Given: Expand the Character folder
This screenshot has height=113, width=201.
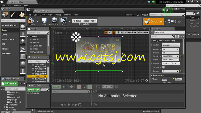Looking at the screenshot, I should click(5, 105).
